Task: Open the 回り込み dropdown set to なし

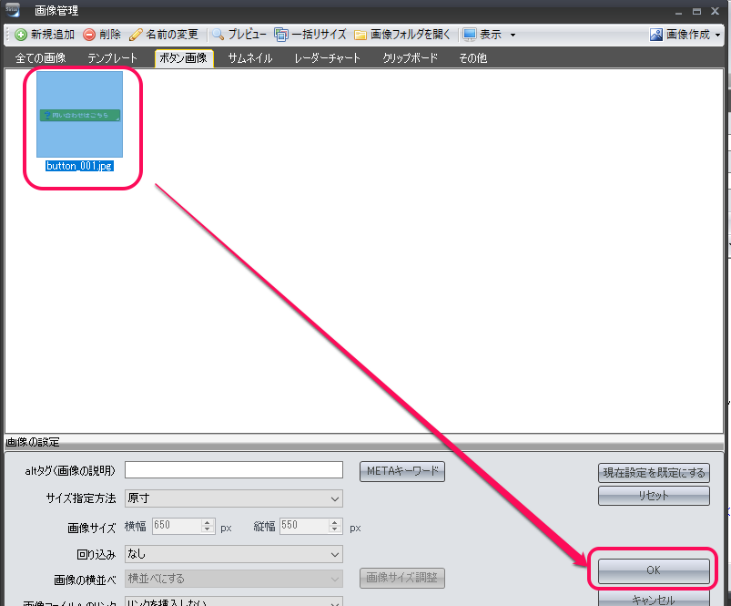Action: pyautogui.click(x=233, y=553)
